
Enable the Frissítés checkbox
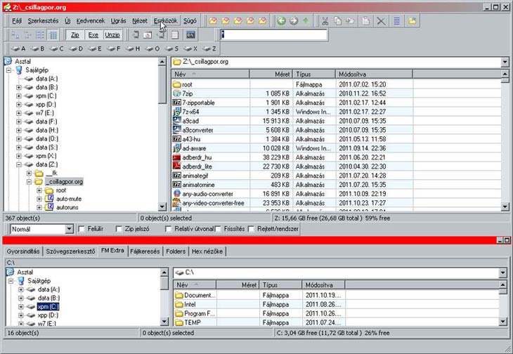[218, 229]
